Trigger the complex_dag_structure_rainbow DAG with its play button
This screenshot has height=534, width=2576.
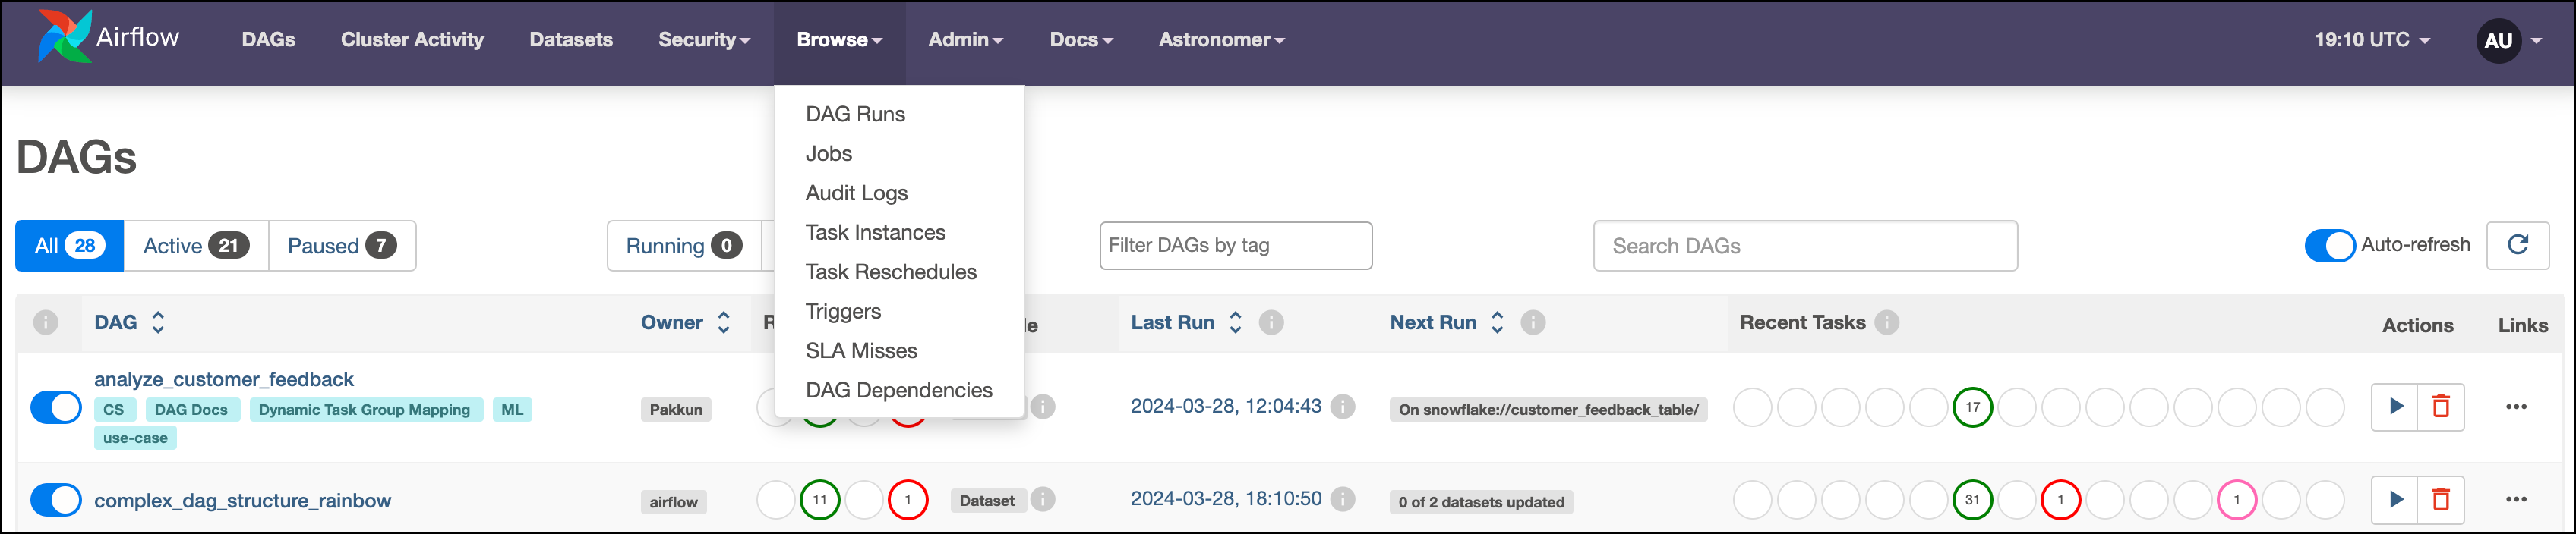coord(2395,499)
